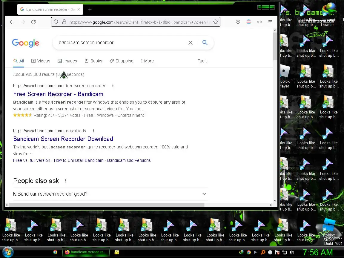Click the gray face tray icon
The height and width of the screenshot is (258, 344).
(270, 252)
